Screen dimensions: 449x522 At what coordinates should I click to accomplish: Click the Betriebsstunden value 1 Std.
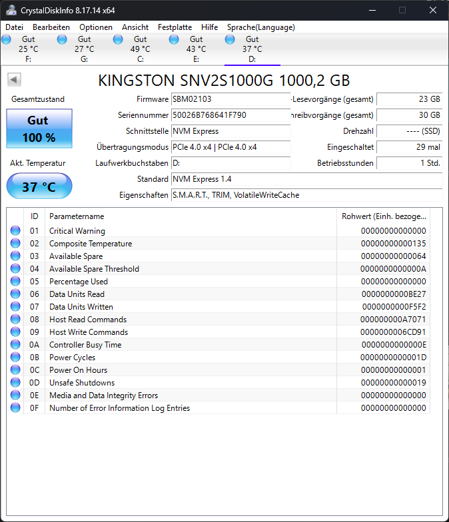(x=410, y=163)
